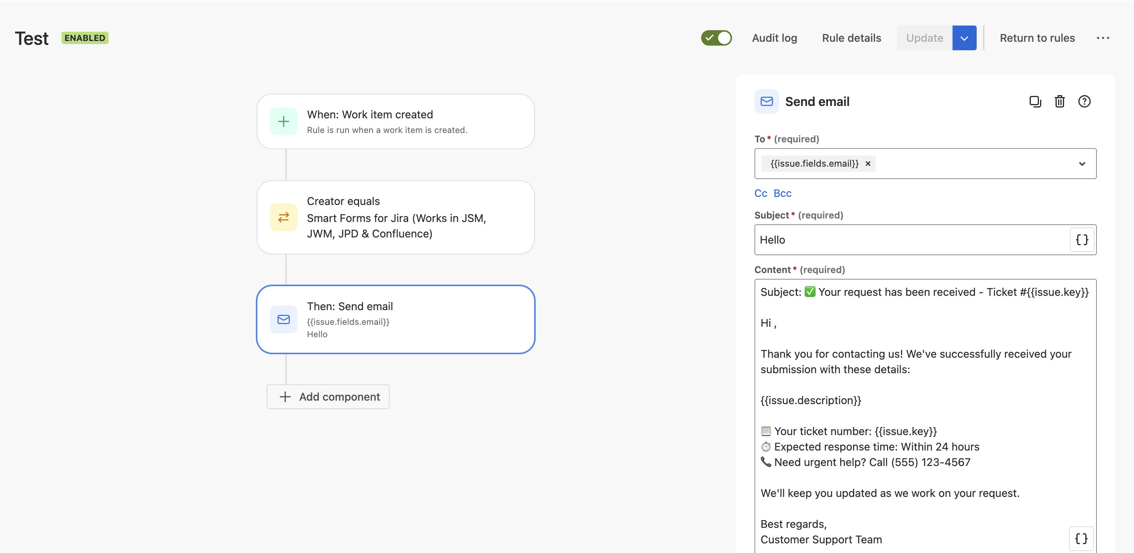Click the Then: Send email envelope icon
1134x553 pixels.
tap(284, 320)
